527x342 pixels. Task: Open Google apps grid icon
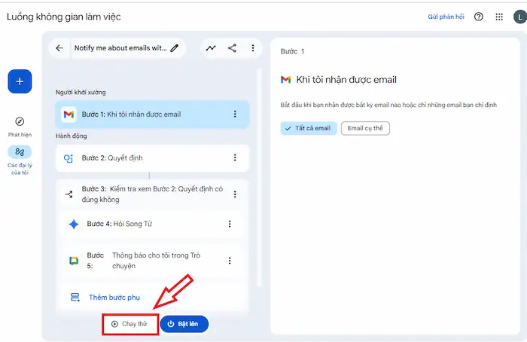pos(499,17)
